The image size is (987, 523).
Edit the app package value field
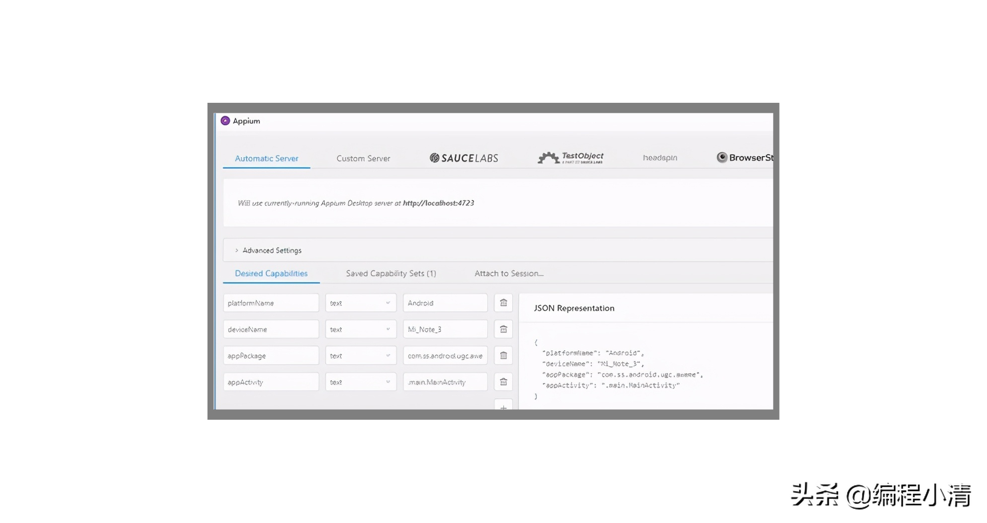point(445,356)
